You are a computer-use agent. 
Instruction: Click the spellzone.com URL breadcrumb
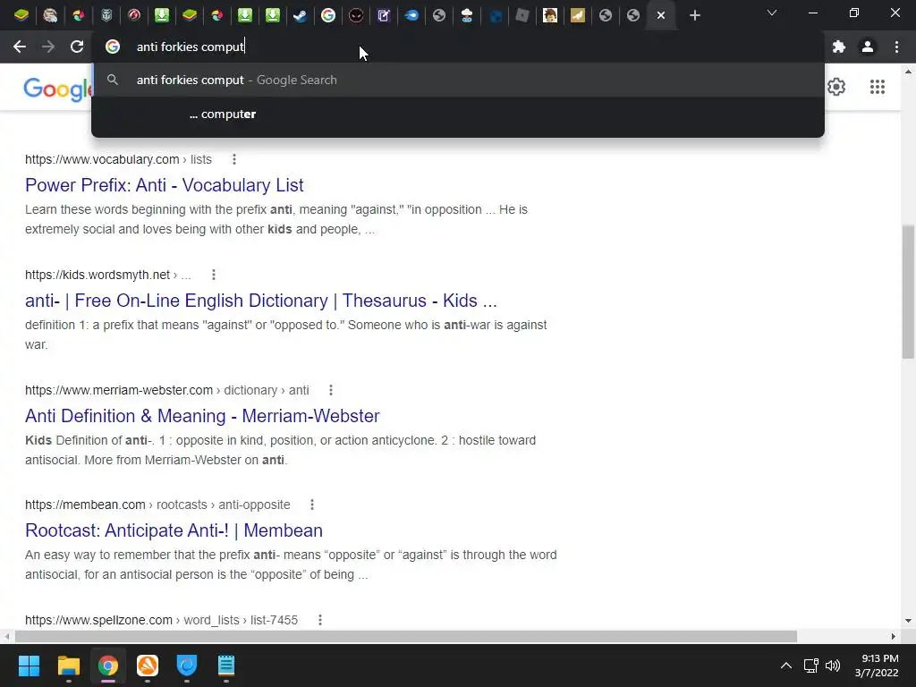[161, 620]
